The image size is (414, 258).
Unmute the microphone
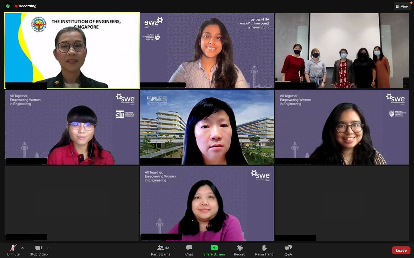pos(13,250)
